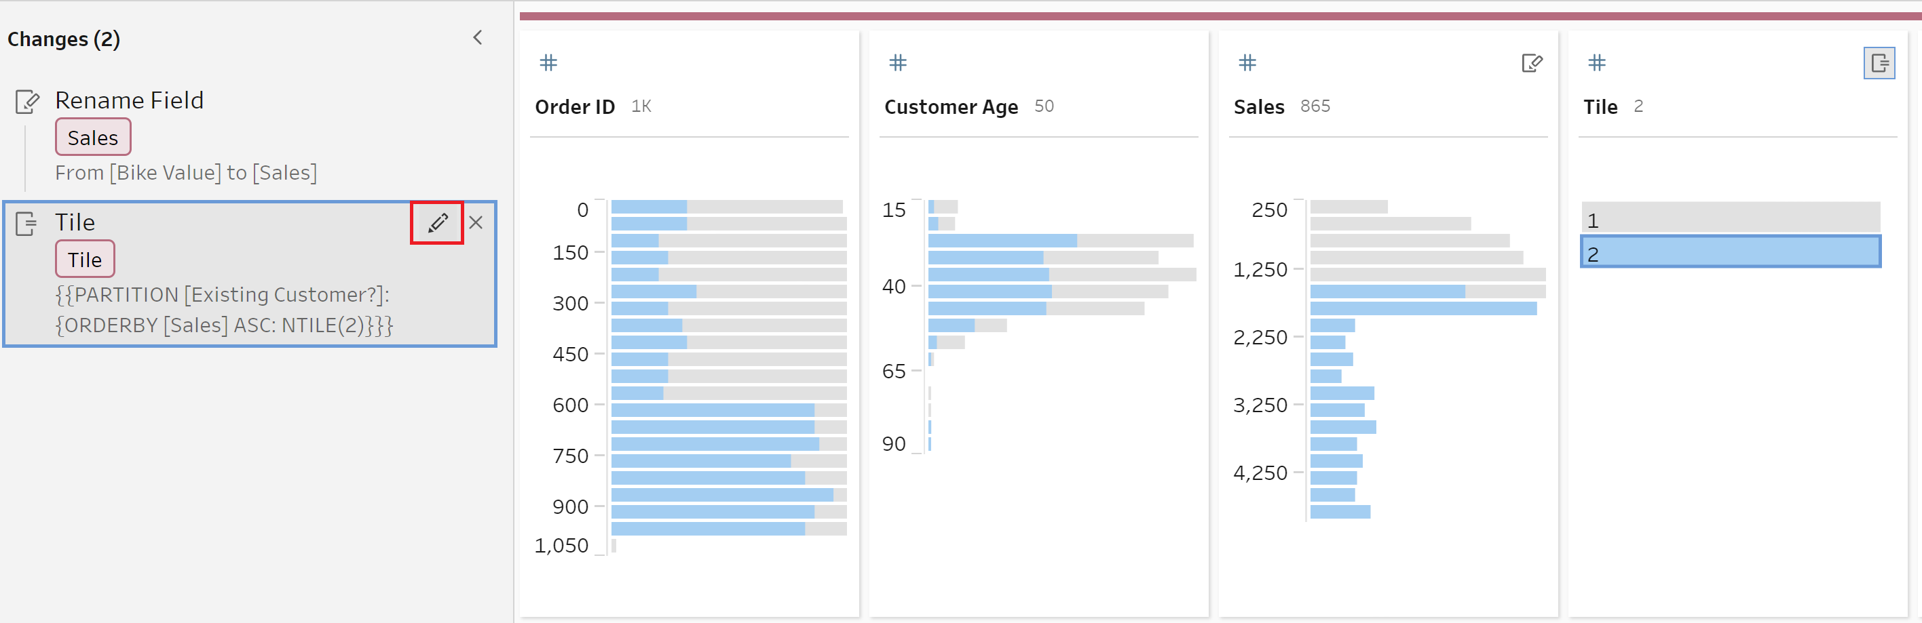Click the Sales data type hash icon
This screenshot has width=1922, height=623.
click(x=1247, y=62)
